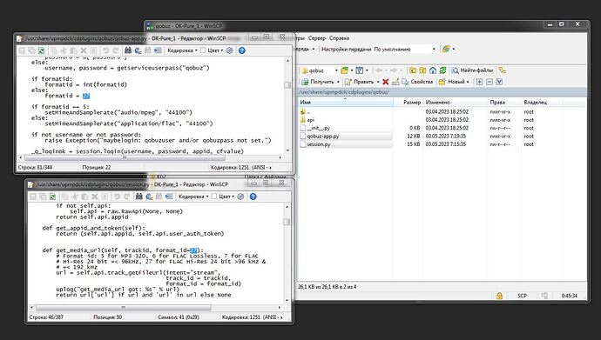601x340 pixels.
Task: Click Unselect files minus icon in WinSCP
Action: point(490,82)
